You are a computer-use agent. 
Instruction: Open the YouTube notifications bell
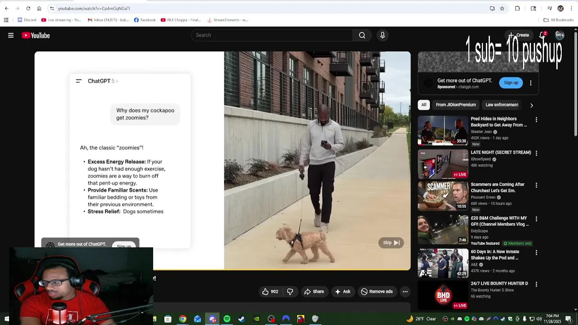[x=542, y=35]
